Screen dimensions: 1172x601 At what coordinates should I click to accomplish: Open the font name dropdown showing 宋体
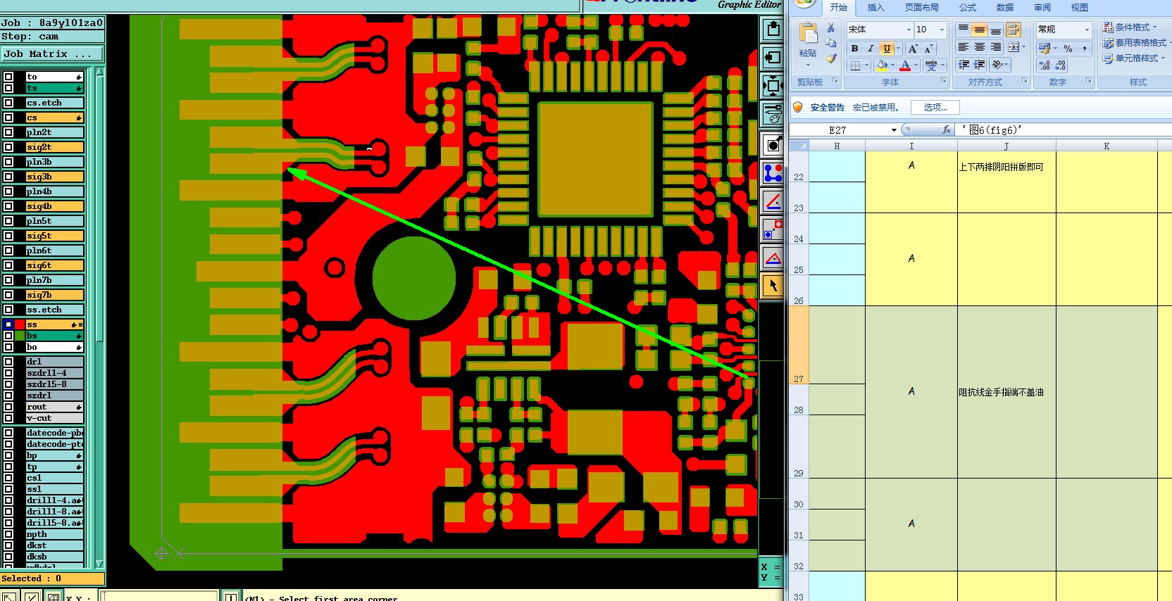[909, 30]
